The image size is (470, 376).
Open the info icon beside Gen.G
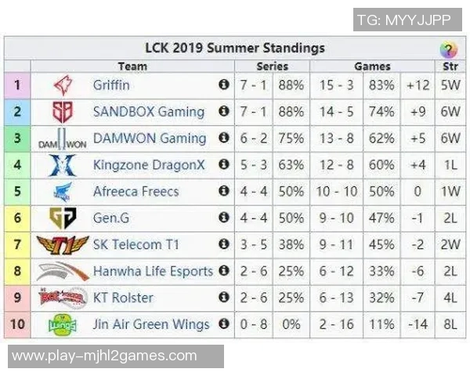point(223,219)
